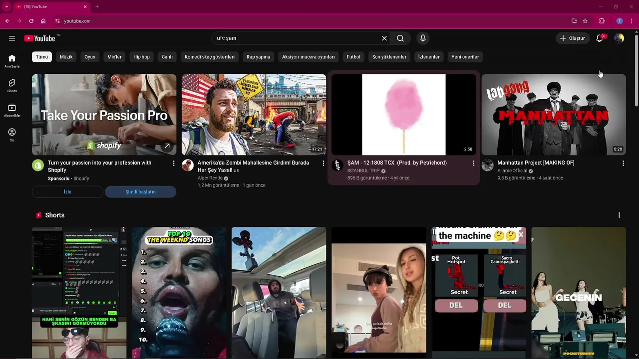
Task: Open options for ŞAM - 12-1808 TCX video
Action: tap(473, 164)
